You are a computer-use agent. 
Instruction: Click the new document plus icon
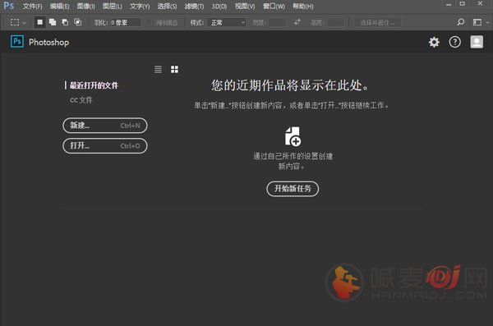click(293, 136)
